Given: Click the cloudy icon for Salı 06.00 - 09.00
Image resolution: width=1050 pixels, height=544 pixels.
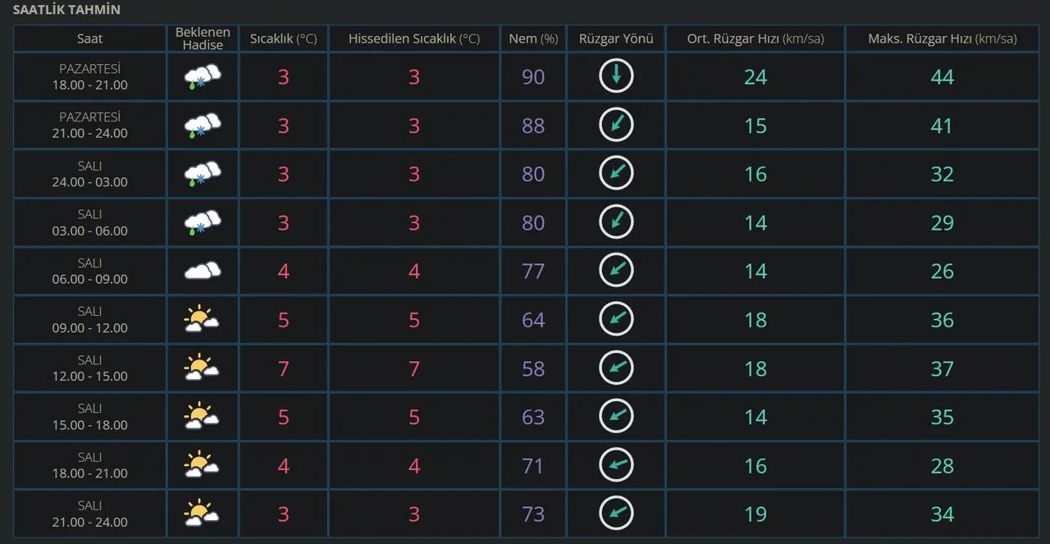Looking at the screenshot, I should [202, 272].
